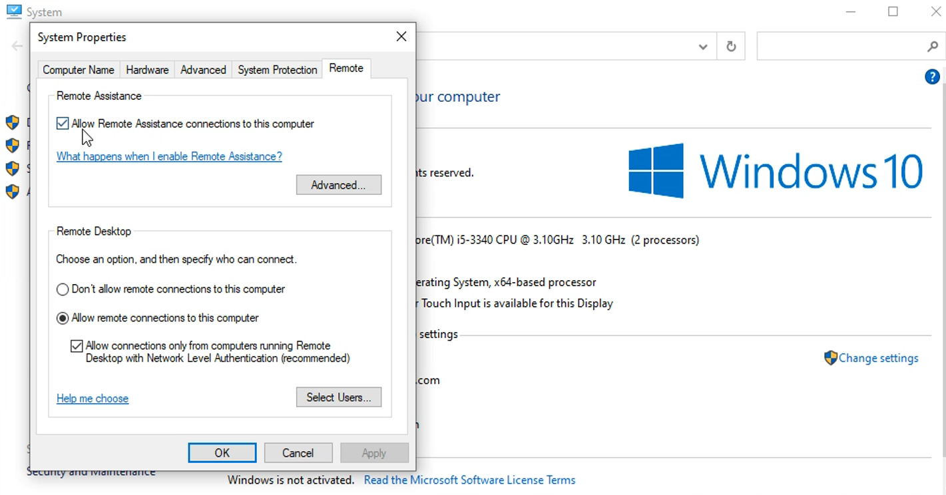Cancel the System Properties dialog

point(298,452)
